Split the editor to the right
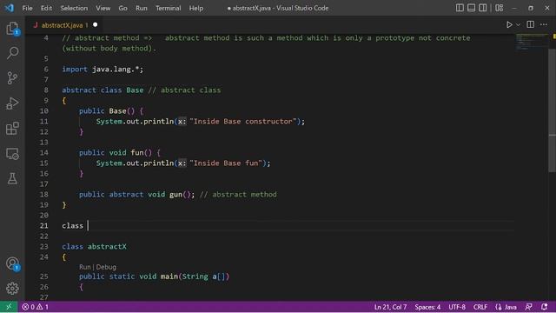The image size is (556, 313). click(x=531, y=24)
